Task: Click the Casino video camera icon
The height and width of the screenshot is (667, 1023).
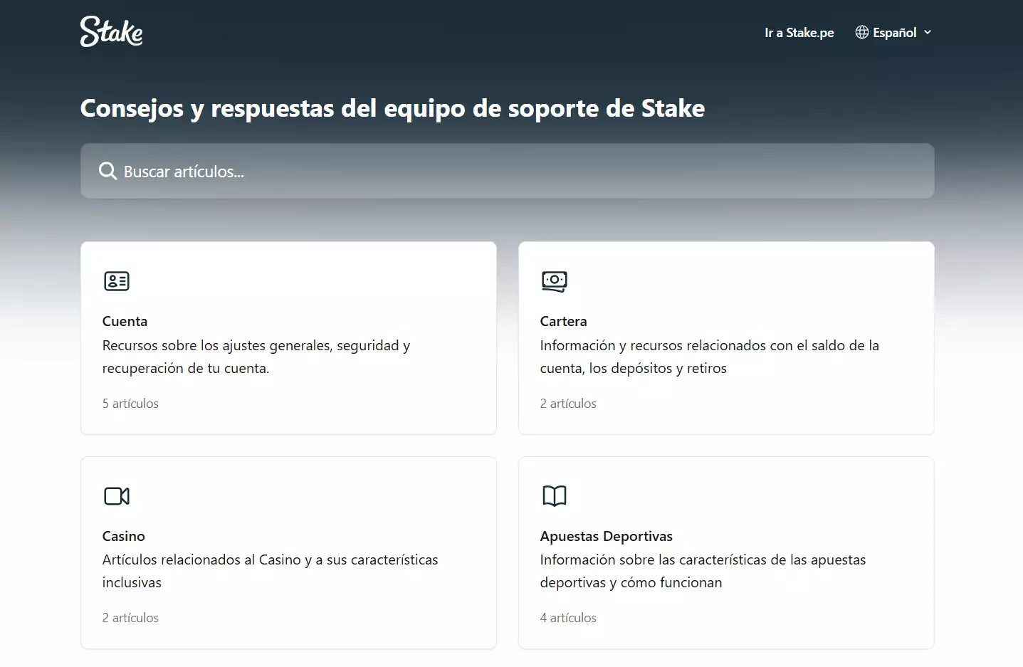Action: click(x=117, y=496)
